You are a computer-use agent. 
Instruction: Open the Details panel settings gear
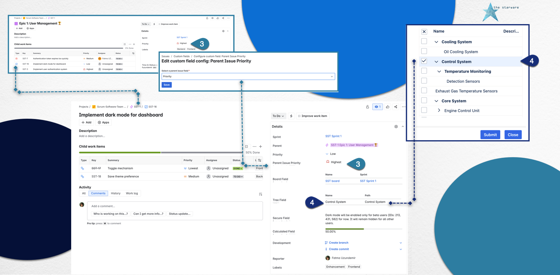click(396, 126)
